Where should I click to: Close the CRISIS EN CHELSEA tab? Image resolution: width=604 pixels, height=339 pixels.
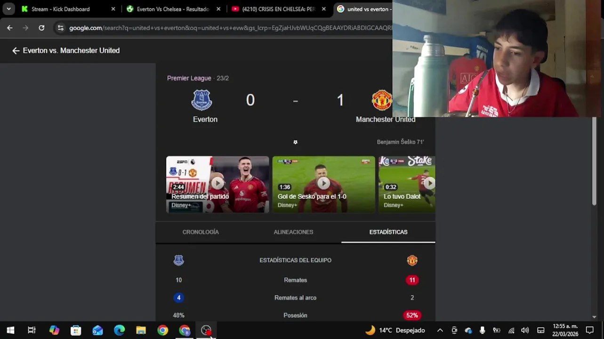coord(324,9)
